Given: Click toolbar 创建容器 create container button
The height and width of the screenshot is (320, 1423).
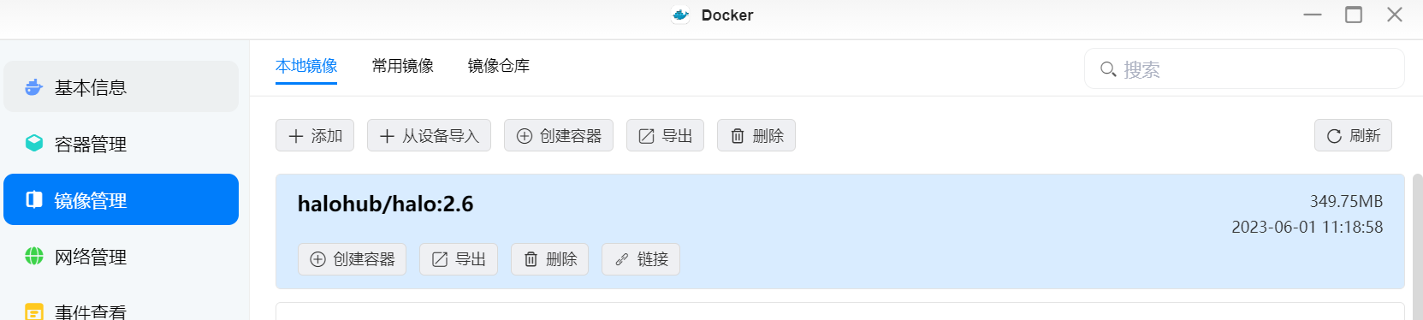Looking at the screenshot, I should [x=559, y=135].
